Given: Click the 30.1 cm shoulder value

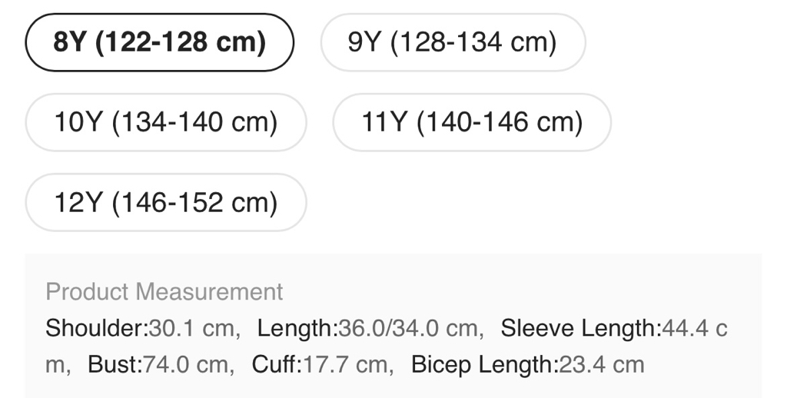Looking at the screenshot, I should (191, 328).
